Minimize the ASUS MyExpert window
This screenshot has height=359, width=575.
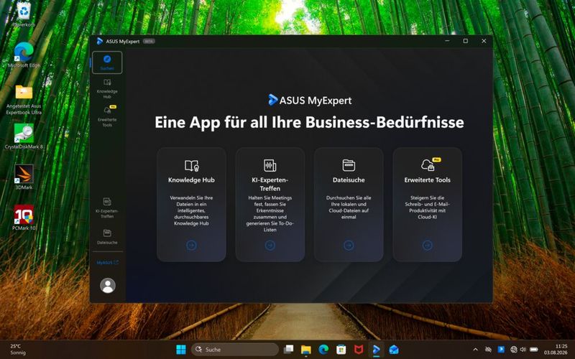(447, 41)
